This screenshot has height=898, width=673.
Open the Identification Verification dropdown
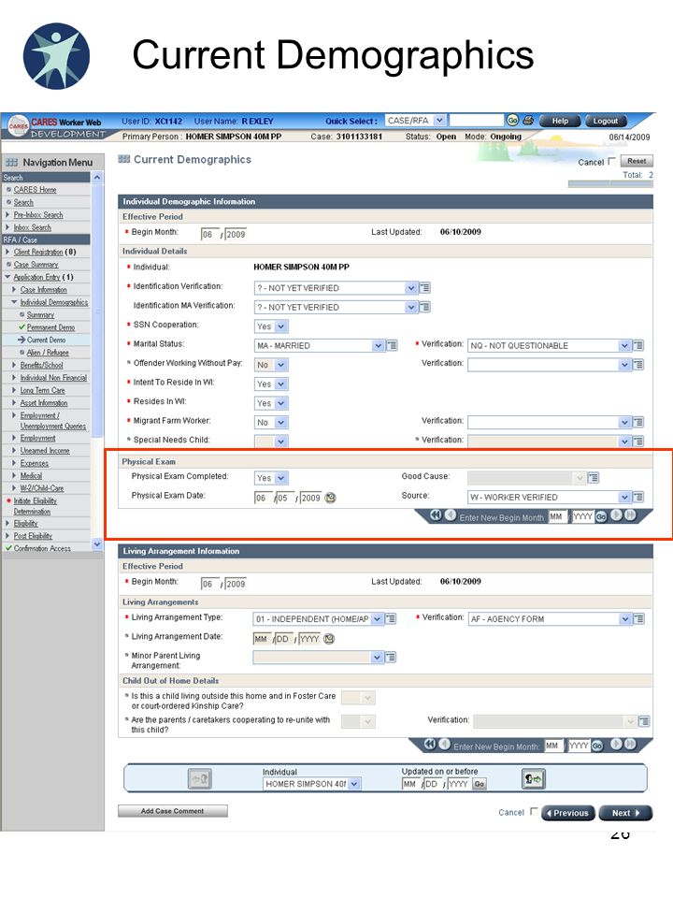(411, 288)
